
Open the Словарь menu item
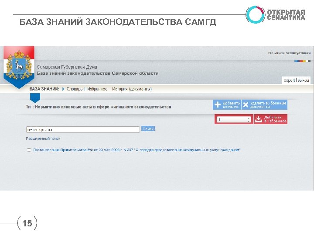[75, 89]
